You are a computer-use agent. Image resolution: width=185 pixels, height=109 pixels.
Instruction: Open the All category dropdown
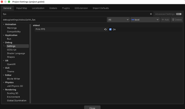(118, 20)
